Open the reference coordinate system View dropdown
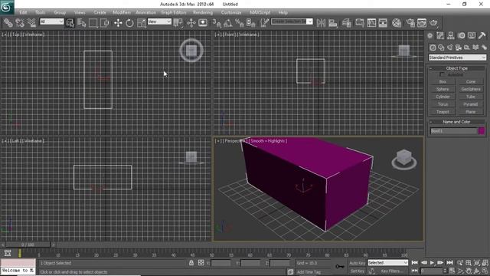The height and width of the screenshot is (276, 490). pyautogui.click(x=159, y=21)
